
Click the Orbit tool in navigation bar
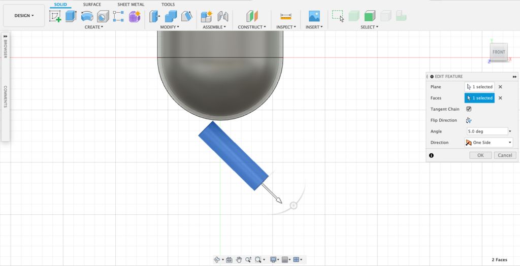pos(217,259)
